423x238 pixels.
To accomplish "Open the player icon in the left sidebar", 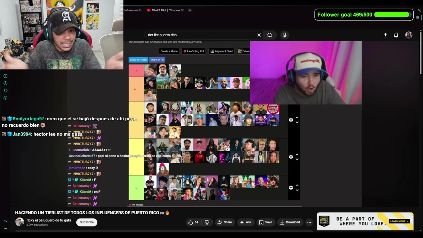I will pyautogui.click(x=5, y=76).
